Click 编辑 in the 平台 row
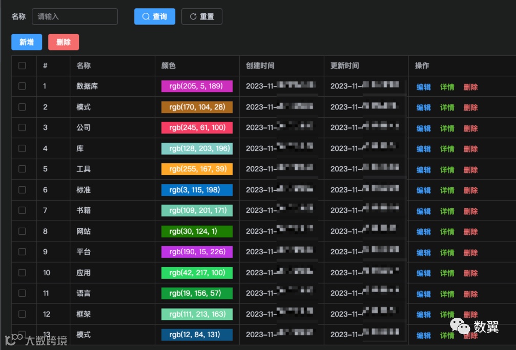This screenshot has height=350, width=516. (x=424, y=253)
